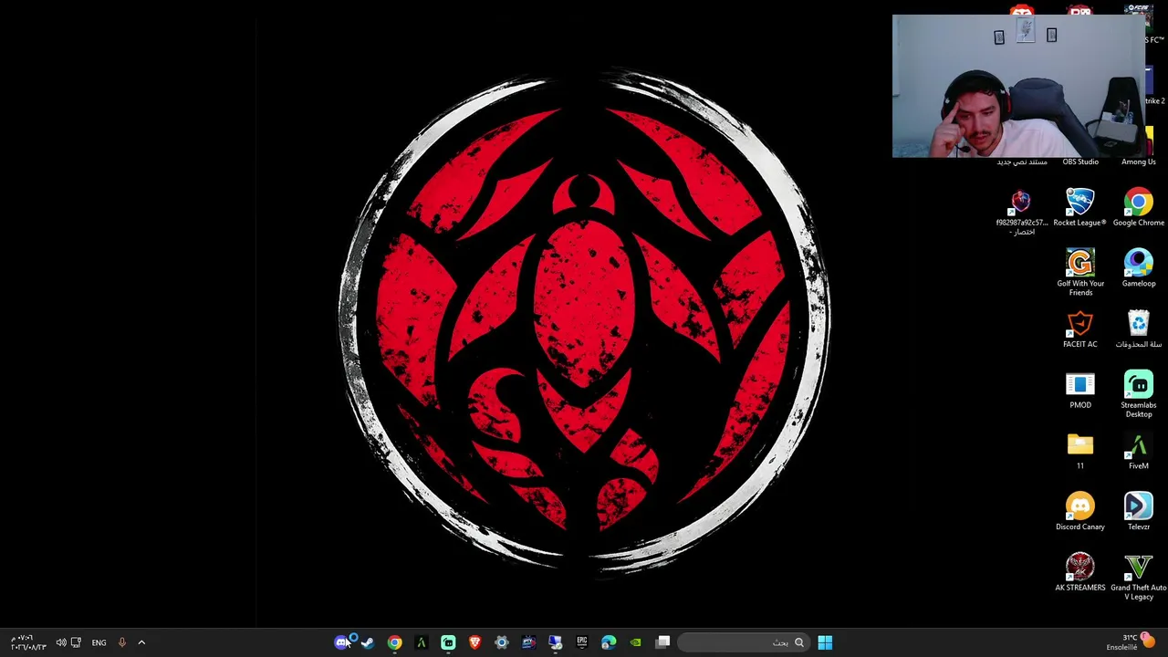Open the 31°C weather widget
Viewport: 1168px width, 657px height.
(x=1130, y=642)
